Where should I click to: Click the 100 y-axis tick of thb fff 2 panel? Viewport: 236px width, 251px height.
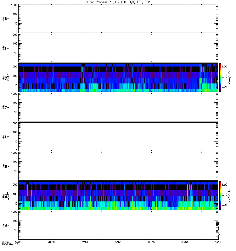15,44
